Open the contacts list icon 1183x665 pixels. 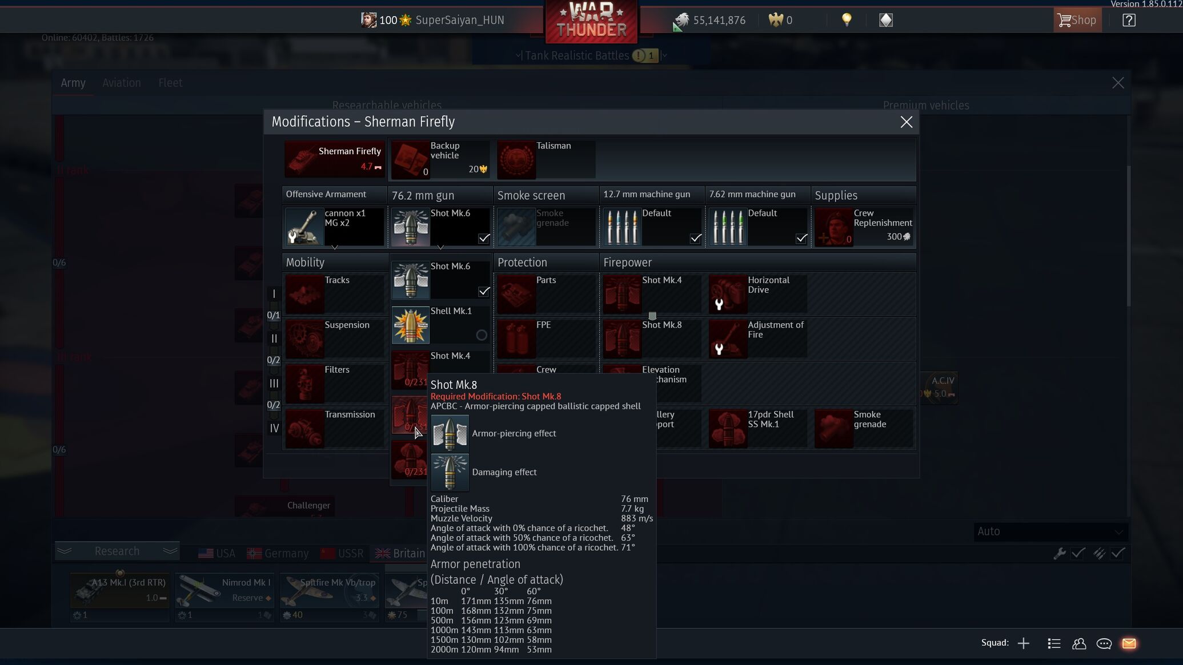point(1054,643)
